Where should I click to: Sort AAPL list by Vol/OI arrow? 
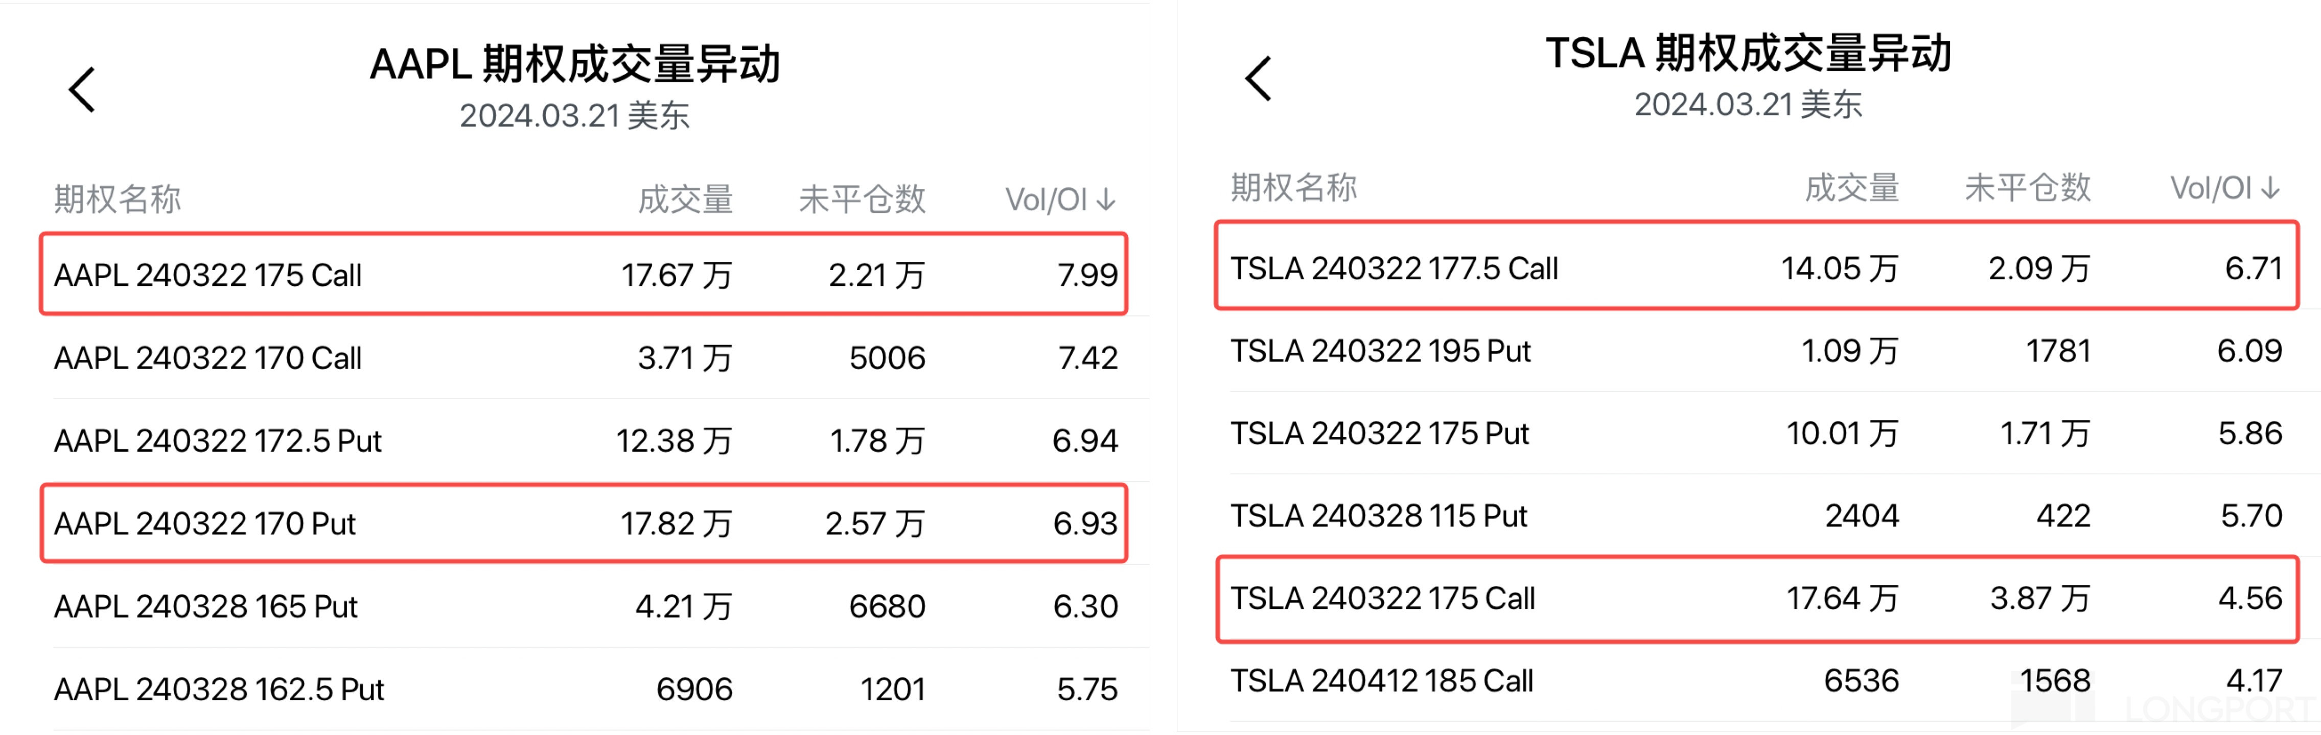(x=1106, y=199)
